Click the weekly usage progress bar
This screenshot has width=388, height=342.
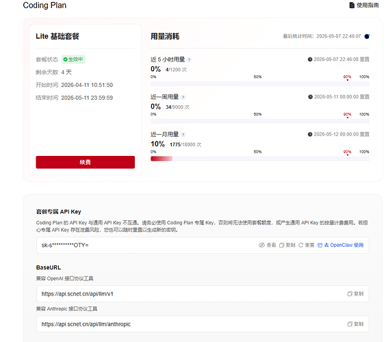(x=260, y=121)
